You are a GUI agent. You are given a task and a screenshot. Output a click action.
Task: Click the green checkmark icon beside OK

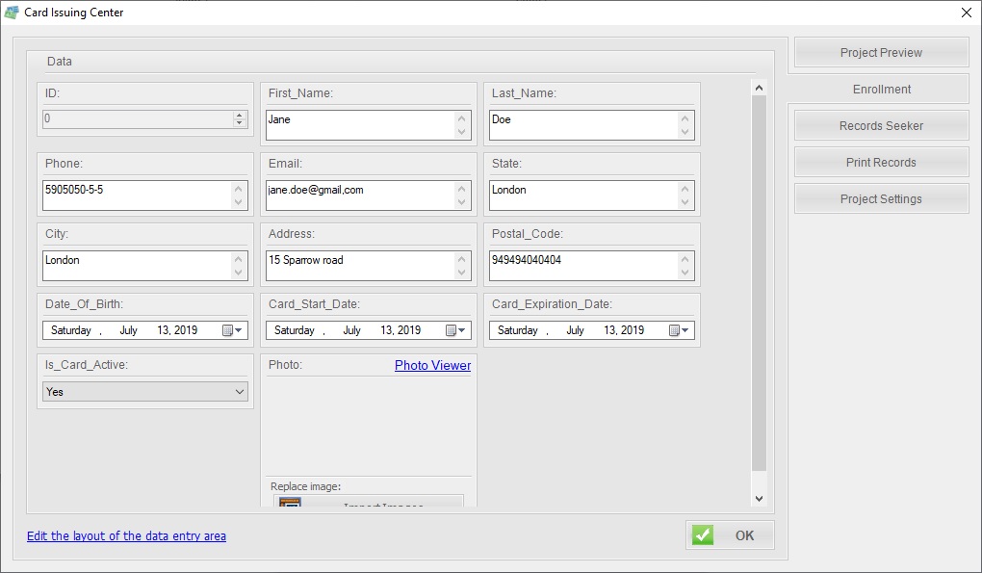pos(702,534)
